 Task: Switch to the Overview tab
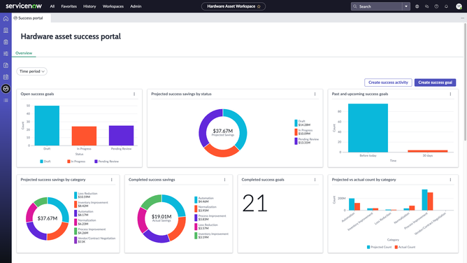[x=24, y=53]
